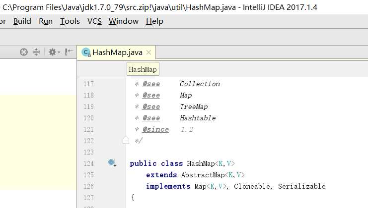Close the HashMap.java tab
The image size is (368, 208).
(148, 52)
